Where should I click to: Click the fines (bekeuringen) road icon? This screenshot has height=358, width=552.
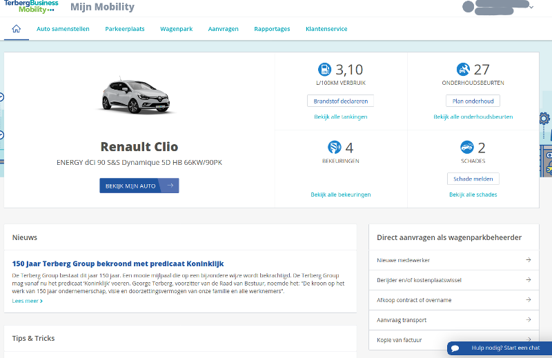pyautogui.click(x=334, y=147)
